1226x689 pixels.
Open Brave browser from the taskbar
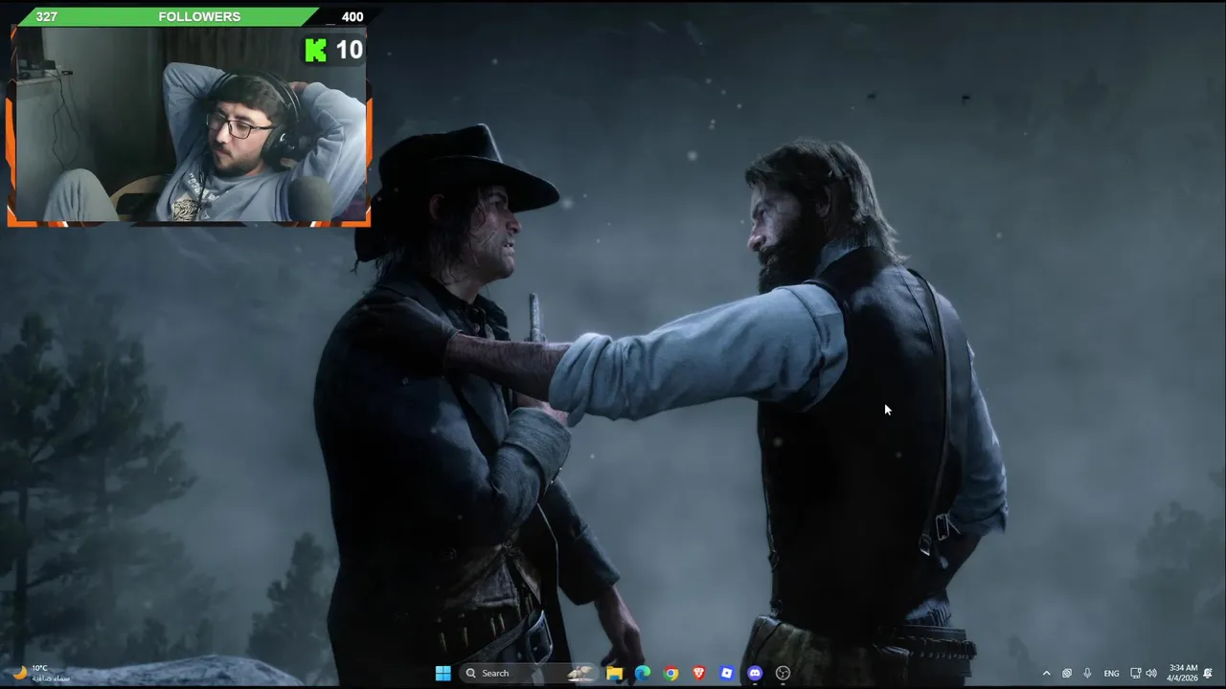[698, 673]
